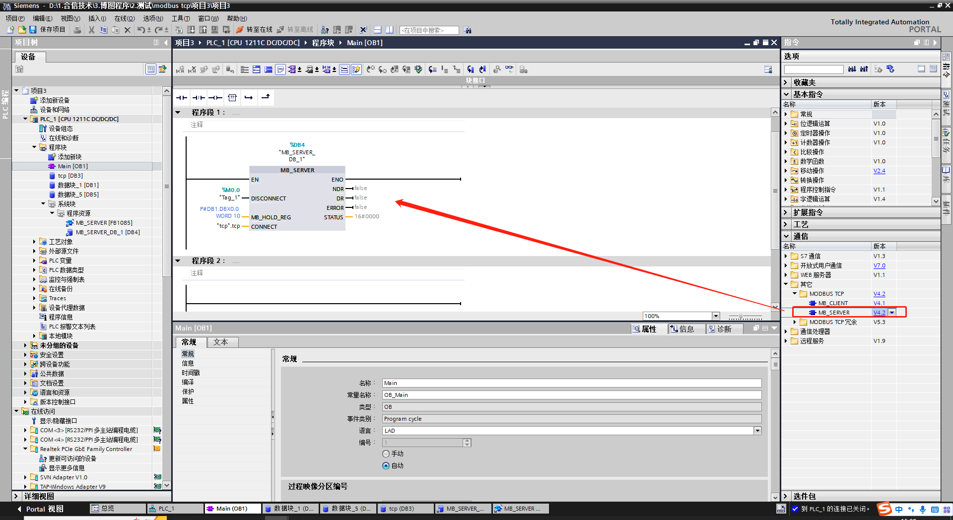Screen dimensions: 953x520
Task: Click the 移动操作 version V2.4 link
Action: (880, 171)
